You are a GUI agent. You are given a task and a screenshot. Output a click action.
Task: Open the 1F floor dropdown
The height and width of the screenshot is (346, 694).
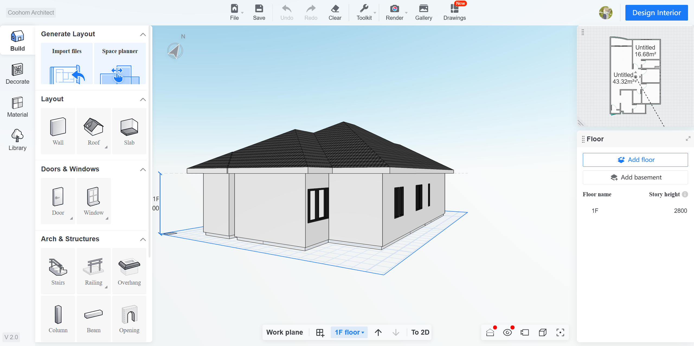pos(349,332)
